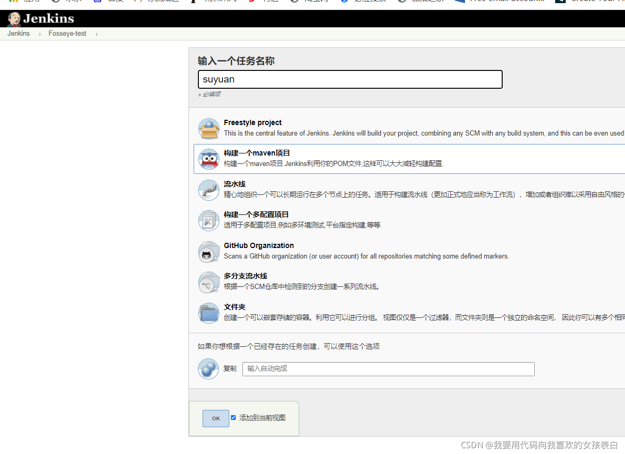The image size is (625, 454).
Task: Toggle the 添加到当前视图 checkbox
Action: (x=233, y=418)
